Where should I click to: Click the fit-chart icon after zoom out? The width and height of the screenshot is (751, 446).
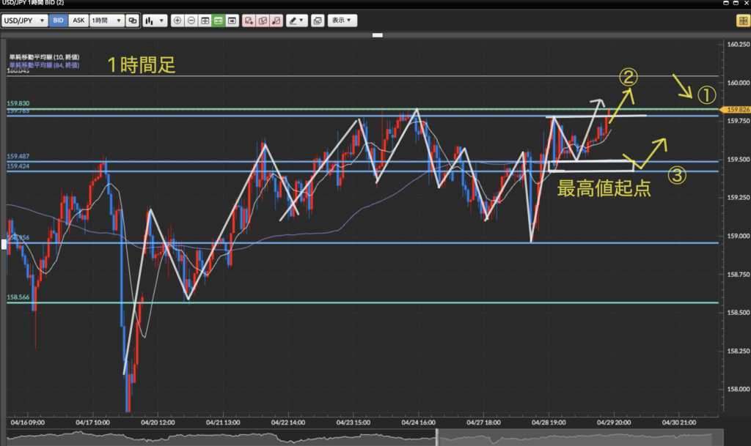click(x=205, y=21)
